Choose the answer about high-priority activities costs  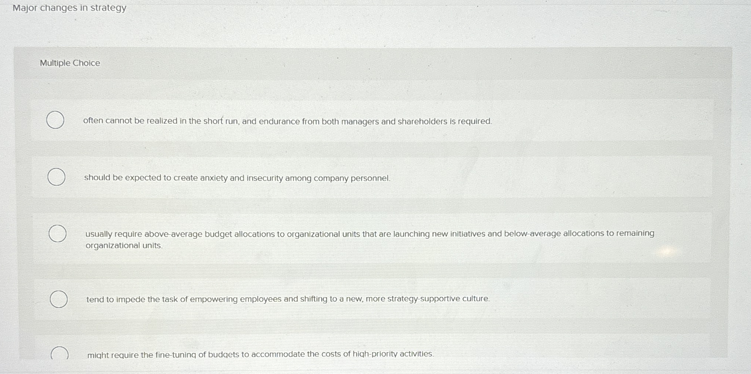(x=260, y=354)
